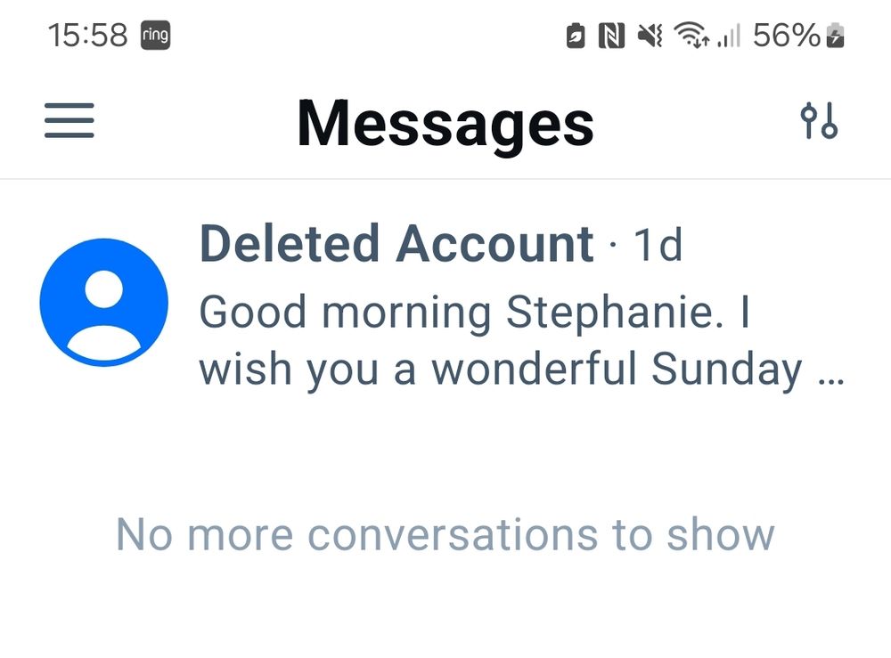Screen dimensions: 891x658
Task: Tap the battery charging icon
Action: point(836,36)
